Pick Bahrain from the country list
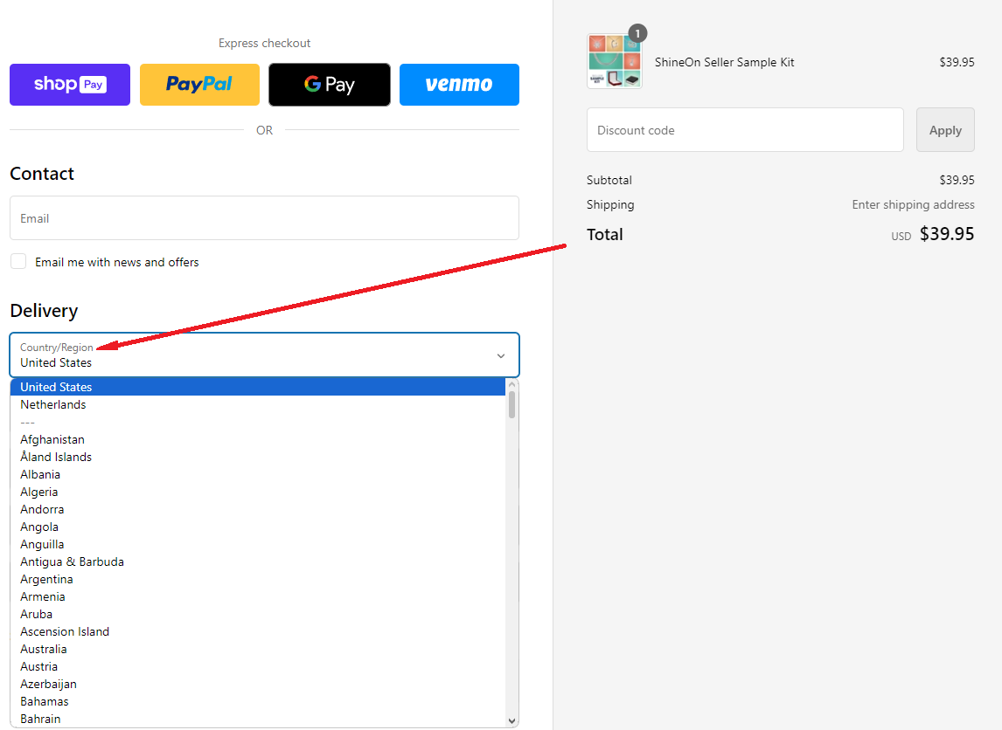The height and width of the screenshot is (730, 1002). click(258, 719)
